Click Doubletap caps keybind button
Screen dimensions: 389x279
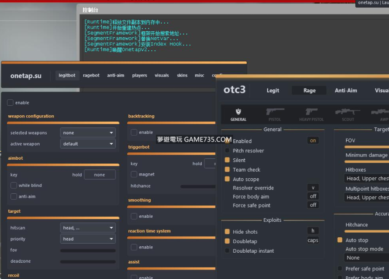(x=313, y=240)
